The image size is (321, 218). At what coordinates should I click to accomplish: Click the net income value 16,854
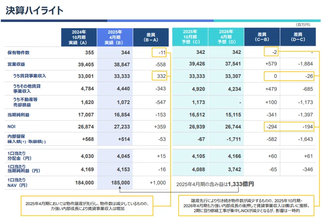122,115
